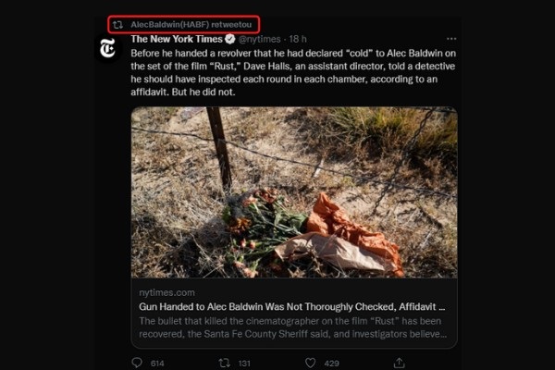The image size is (555, 370).
Task: Click the 614 replies count
Action: point(157,363)
